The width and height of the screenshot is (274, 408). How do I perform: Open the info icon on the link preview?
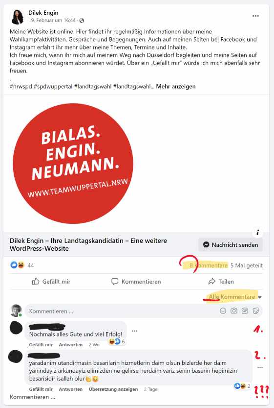click(257, 232)
